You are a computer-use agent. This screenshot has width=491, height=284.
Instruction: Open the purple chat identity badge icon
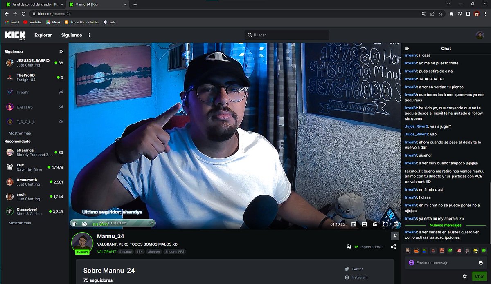[x=411, y=263]
